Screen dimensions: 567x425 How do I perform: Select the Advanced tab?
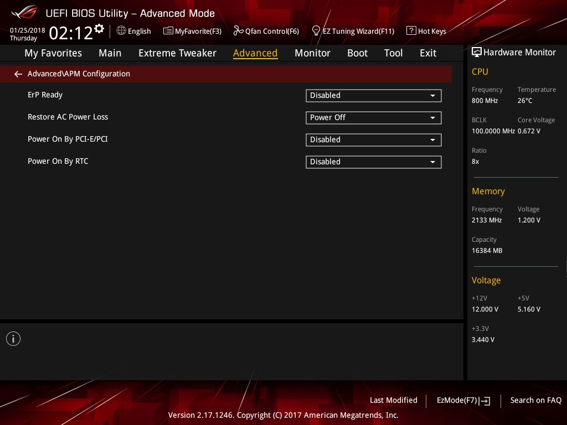[255, 53]
